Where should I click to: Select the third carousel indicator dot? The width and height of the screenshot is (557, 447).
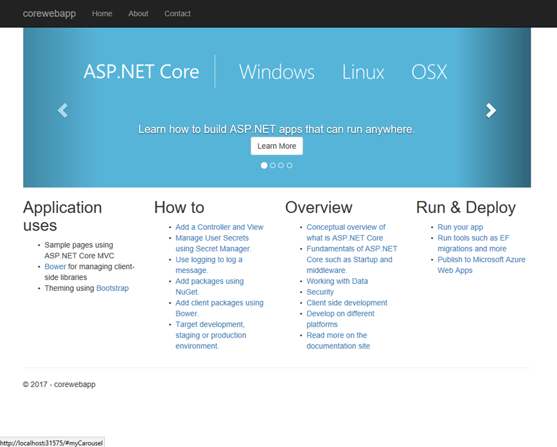281,165
